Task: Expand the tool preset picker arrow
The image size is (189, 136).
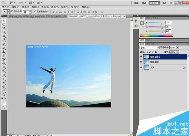Action: click(8, 12)
